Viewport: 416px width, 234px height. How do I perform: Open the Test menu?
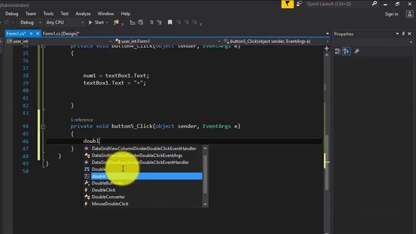(64, 14)
